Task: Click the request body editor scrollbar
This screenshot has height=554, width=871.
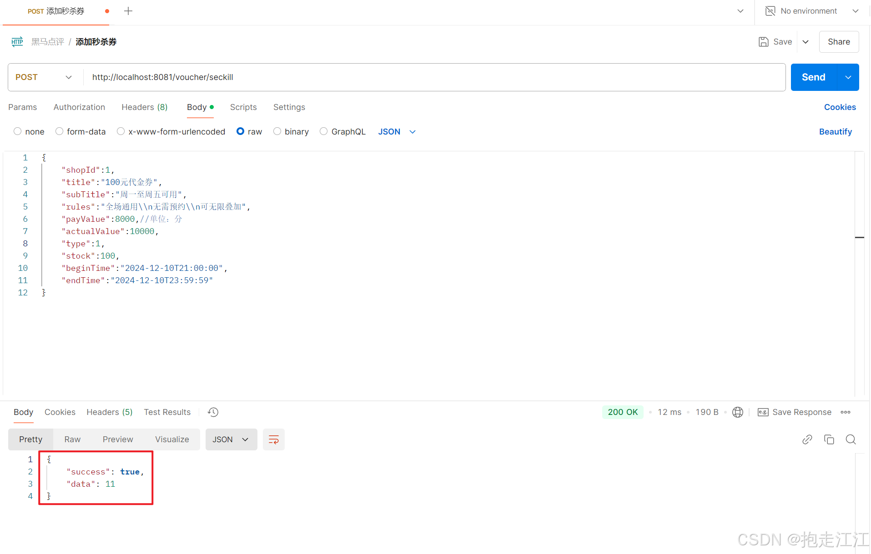Action: 859,274
